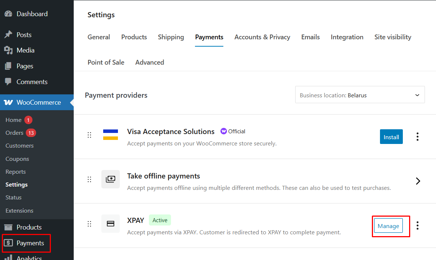
Task: Open the Site visibility tab
Action: (x=393, y=37)
